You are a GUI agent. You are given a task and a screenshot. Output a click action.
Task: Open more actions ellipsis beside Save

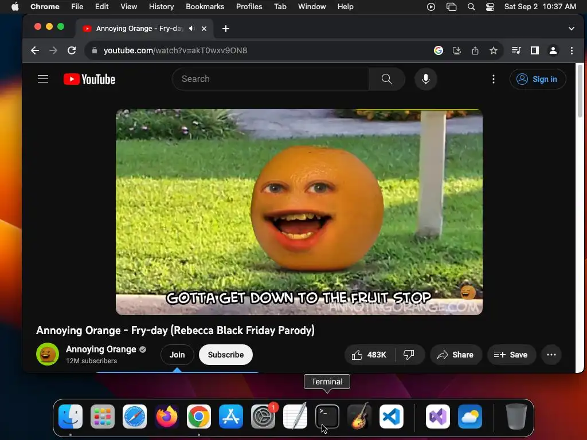click(551, 355)
